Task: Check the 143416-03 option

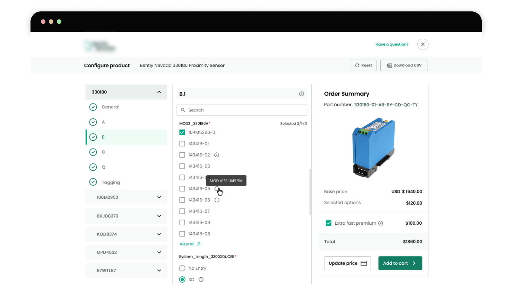Action: click(x=182, y=166)
